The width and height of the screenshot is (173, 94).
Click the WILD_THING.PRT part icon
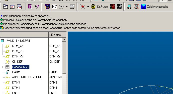2,41
